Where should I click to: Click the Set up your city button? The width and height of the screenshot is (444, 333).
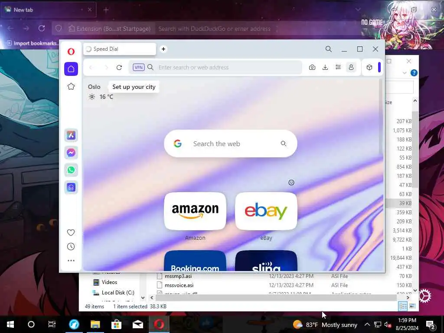(x=134, y=87)
